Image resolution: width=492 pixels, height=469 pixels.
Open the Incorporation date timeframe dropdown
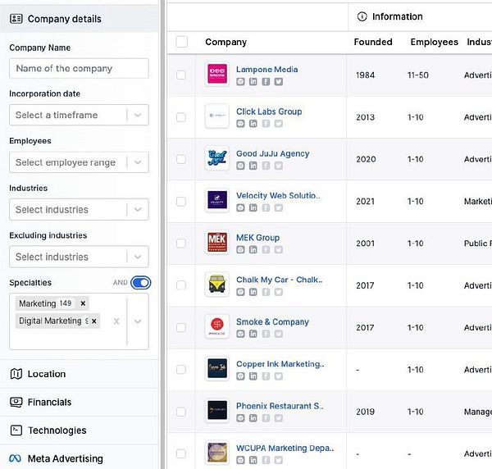pos(79,115)
